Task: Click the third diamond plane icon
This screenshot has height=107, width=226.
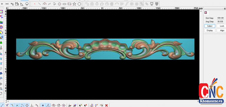Action: tap(64, 105)
